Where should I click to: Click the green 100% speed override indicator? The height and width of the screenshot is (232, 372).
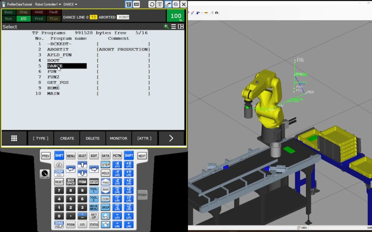coord(175,16)
